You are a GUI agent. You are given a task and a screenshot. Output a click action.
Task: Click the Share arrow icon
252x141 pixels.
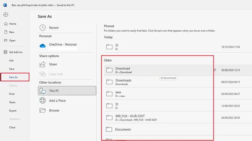tap(43, 64)
